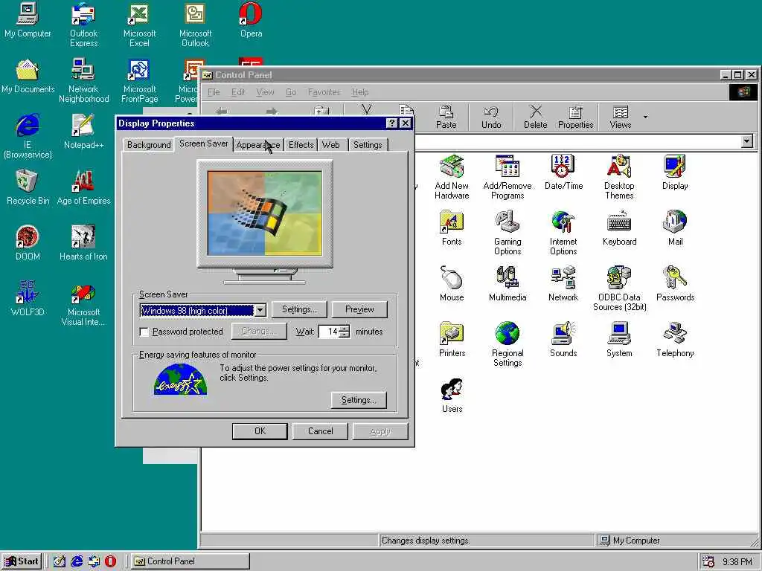
Task: Click the Preview button
Action: [x=359, y=309]
